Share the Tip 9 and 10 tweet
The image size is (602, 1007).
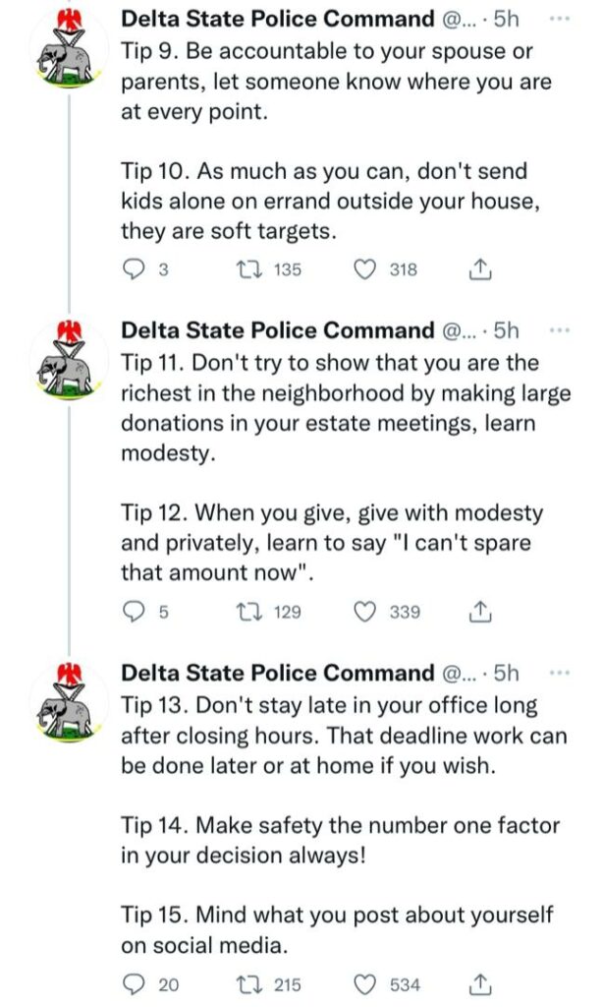point(480,269)
